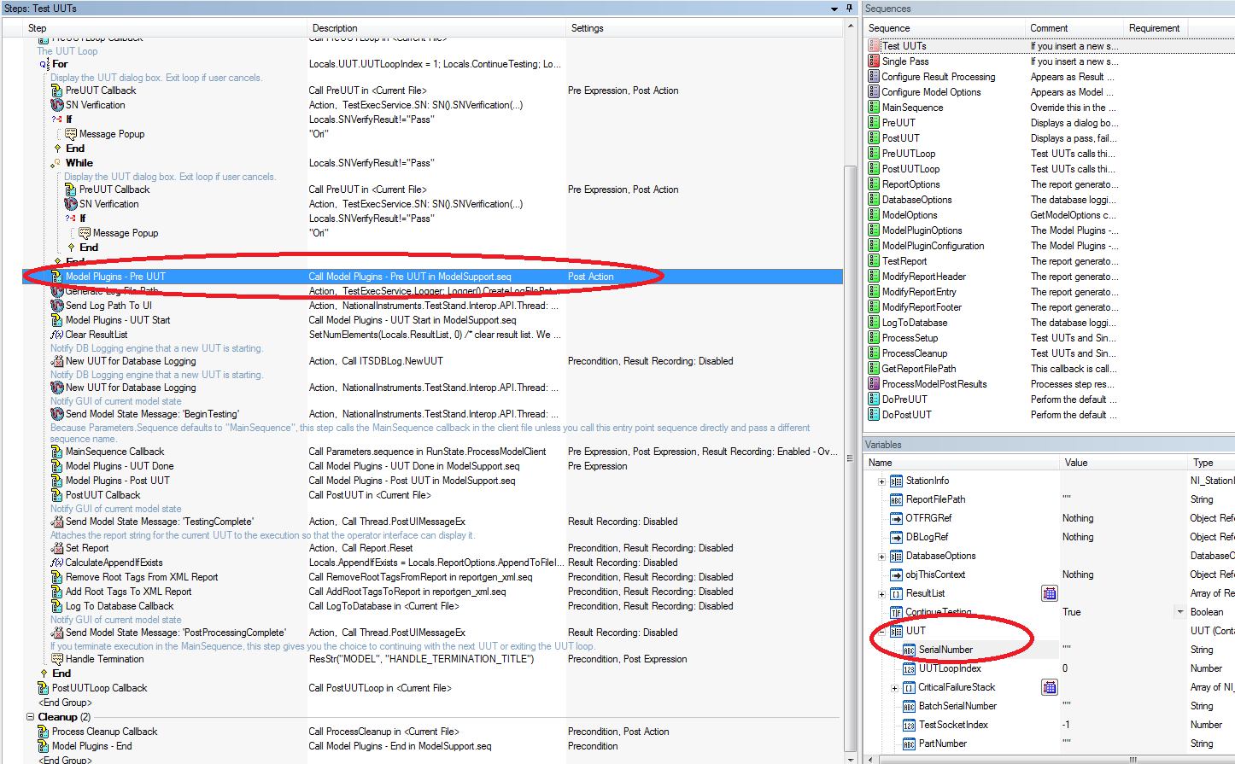Click the UUTLoopIndex number variable icon
Image resolution: width=1235 pixels, height=764 pixels.
tap(909, 668)
